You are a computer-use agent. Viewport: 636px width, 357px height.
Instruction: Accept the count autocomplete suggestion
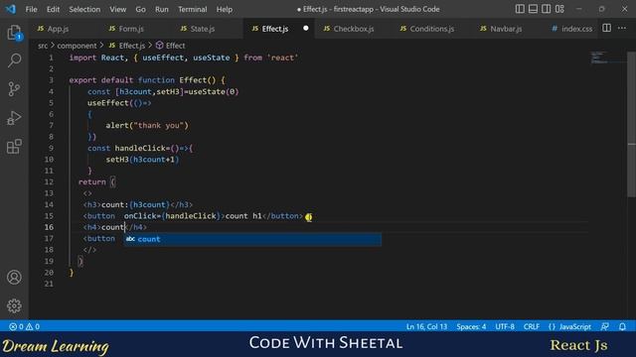(x=252, y=239)
